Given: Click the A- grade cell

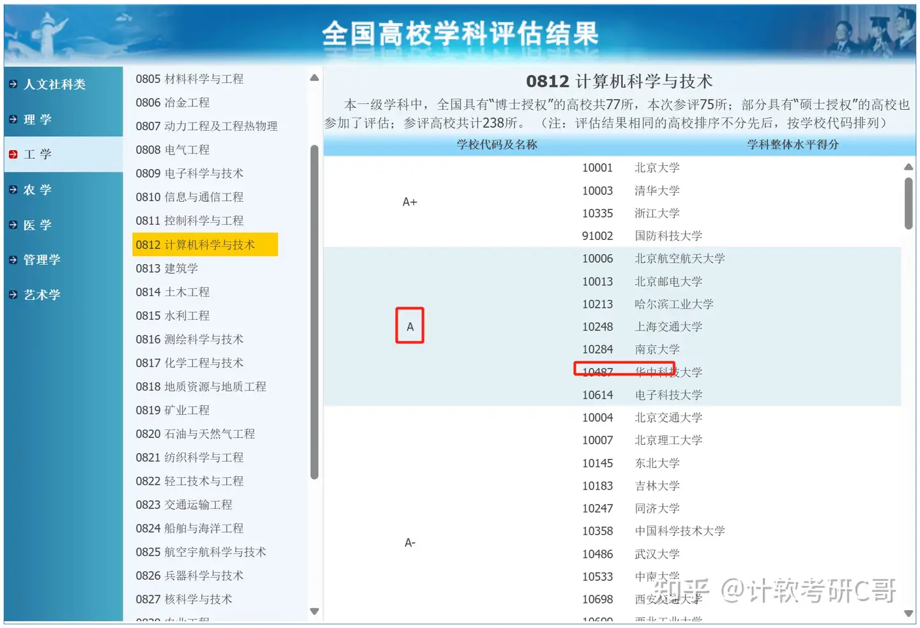Looking at the screenshot, I should 410,543.
